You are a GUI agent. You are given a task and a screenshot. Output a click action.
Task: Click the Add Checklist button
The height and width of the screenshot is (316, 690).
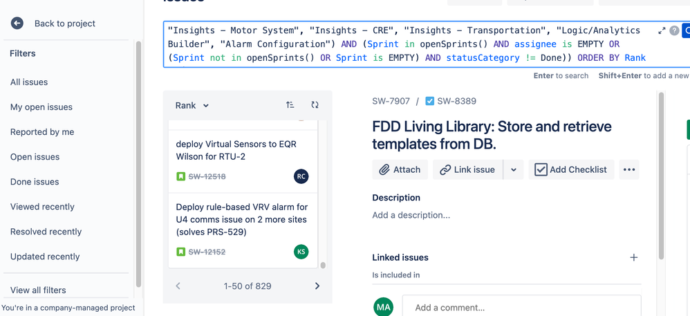571,169
